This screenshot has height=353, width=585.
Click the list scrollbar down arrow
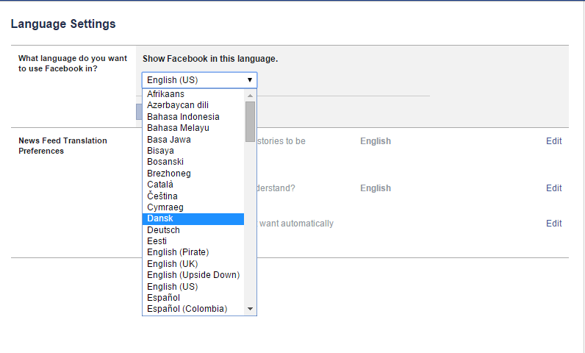tap(251, 309)
